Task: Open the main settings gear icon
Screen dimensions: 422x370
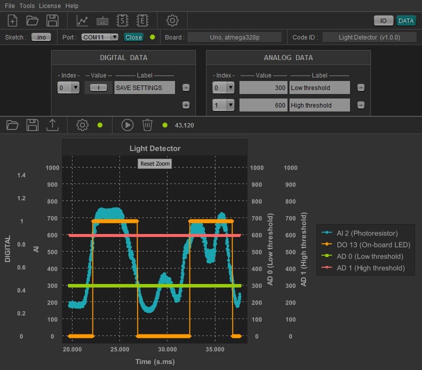Action: pyautogui.click(x=172, y=20)
